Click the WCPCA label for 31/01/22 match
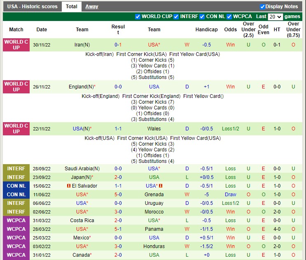 pyautogui.click(x=16, y=255)
